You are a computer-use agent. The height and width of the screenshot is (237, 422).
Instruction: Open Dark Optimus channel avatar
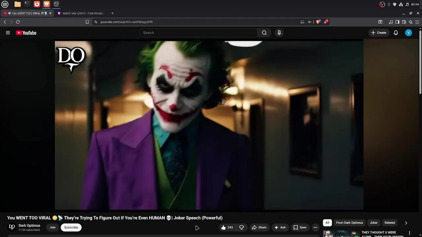tap(12, 227)
